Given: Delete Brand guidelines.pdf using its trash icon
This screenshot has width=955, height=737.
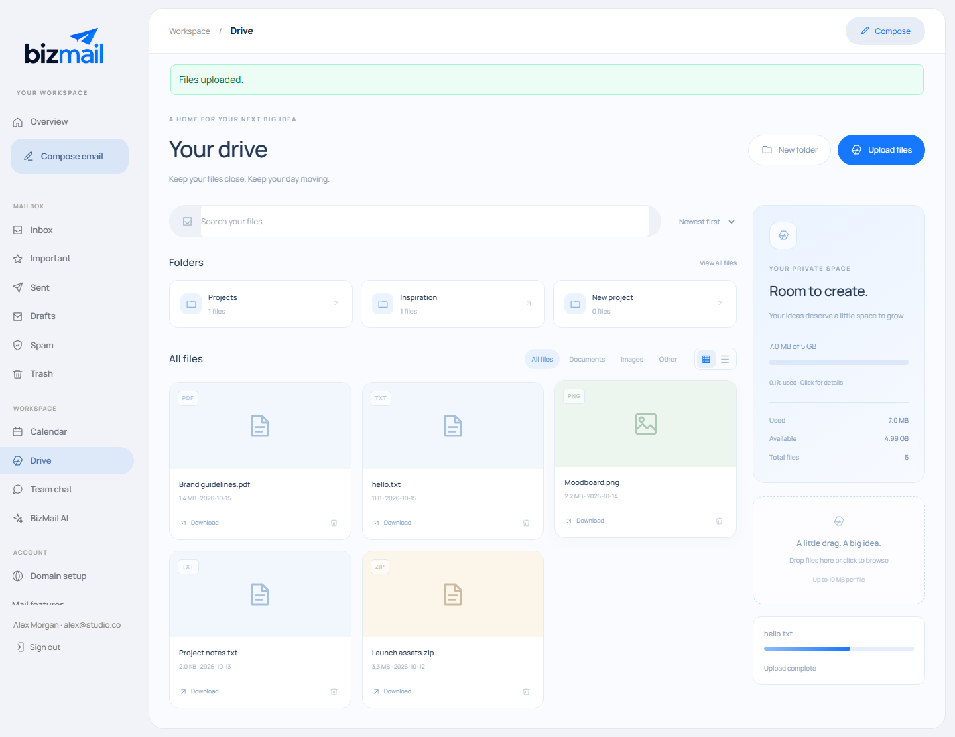Looking at the screenshot, I should [x=334, y=523].
